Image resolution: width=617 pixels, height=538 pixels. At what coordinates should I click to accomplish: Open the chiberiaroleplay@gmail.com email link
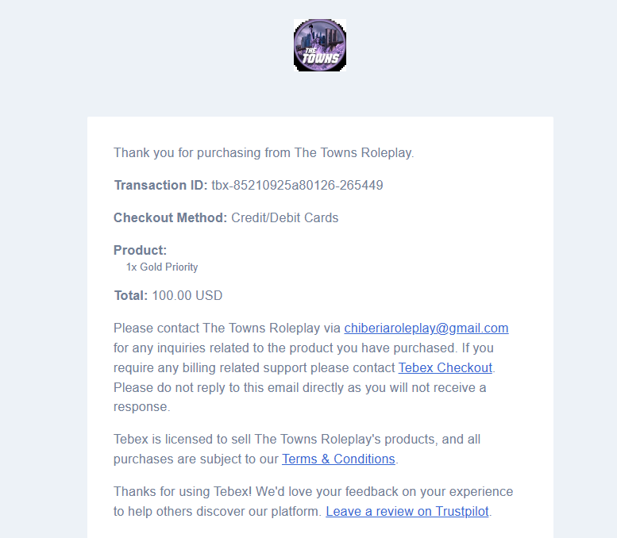coord(426,328)
